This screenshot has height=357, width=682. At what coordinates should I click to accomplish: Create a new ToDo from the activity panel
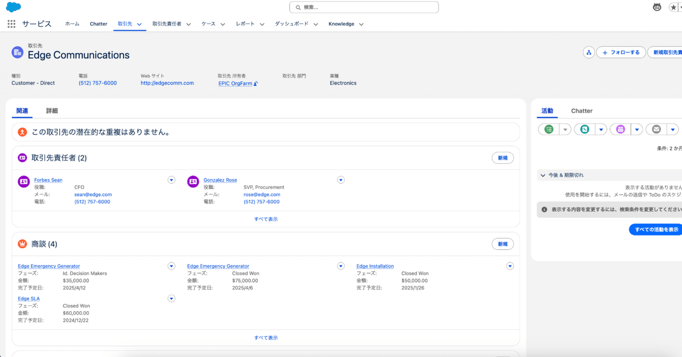coord(548,129)
